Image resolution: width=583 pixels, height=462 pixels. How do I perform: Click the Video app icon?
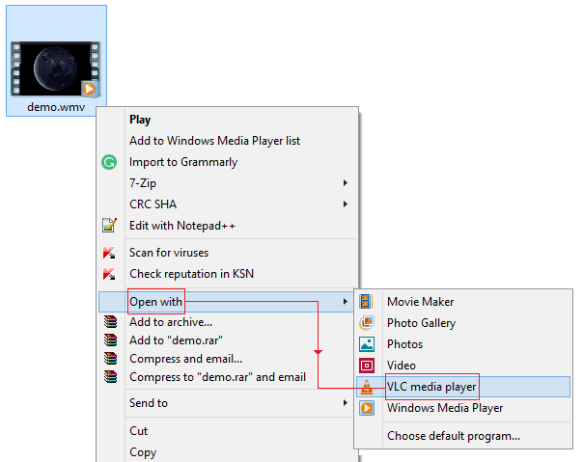pos(367,366)
